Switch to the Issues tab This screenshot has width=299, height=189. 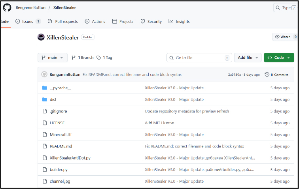coord(28,22)
